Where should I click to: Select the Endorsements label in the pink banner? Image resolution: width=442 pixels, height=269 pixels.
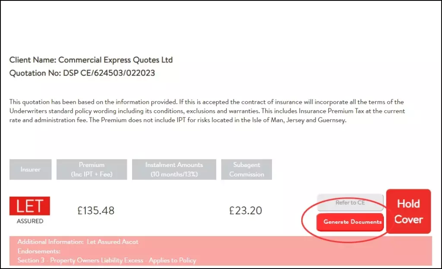39,251
